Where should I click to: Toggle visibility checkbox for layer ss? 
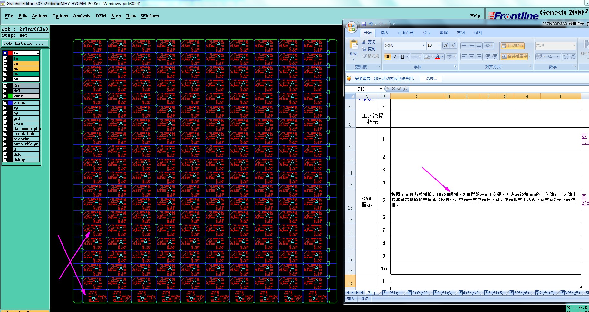coord(5,69)
